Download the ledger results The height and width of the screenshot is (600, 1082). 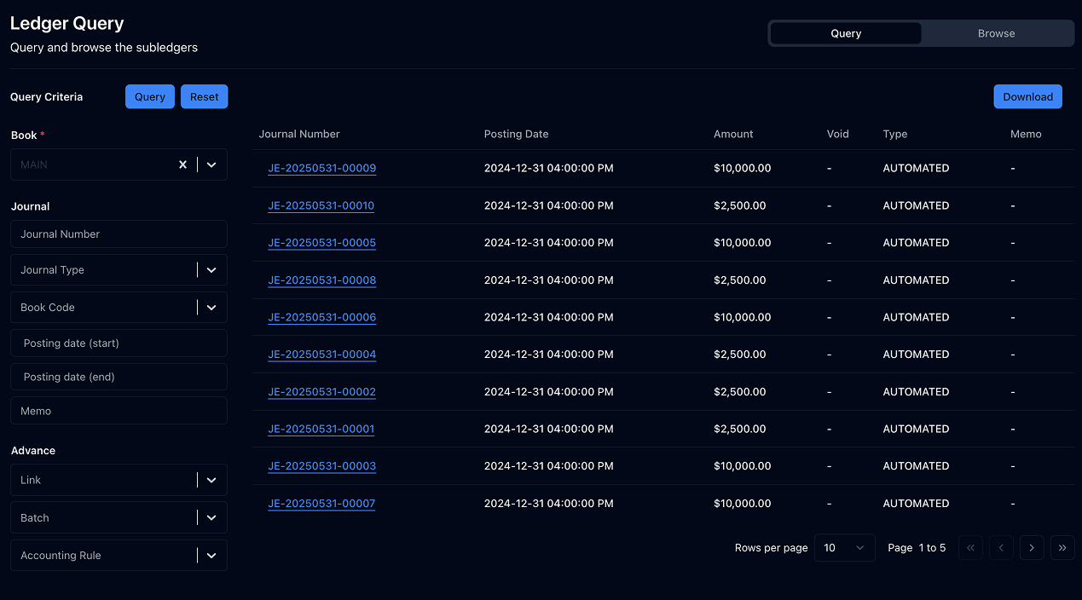[1028, 96]
